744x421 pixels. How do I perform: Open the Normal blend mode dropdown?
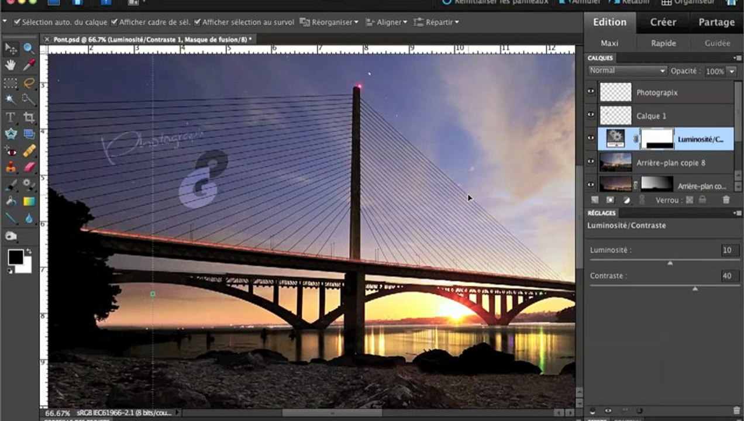click(x=627, y=71)
